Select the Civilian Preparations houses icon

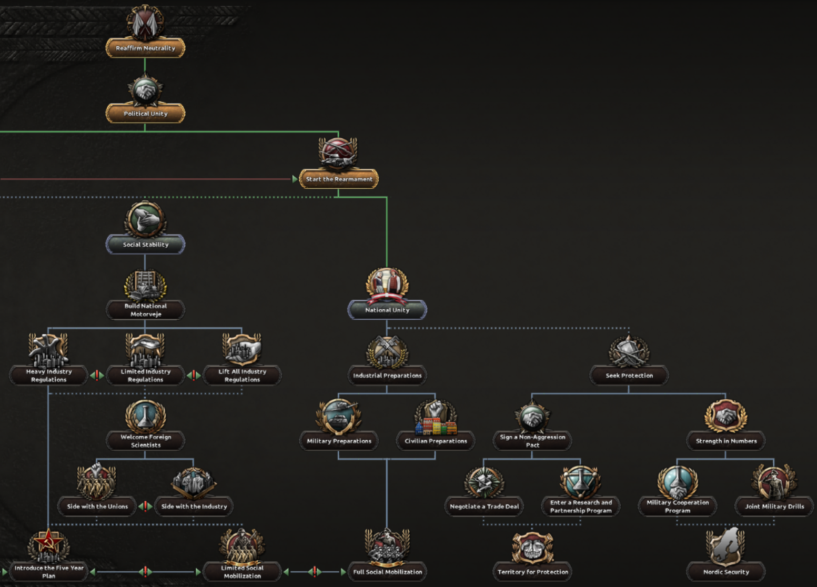click(x=436, y=417)
